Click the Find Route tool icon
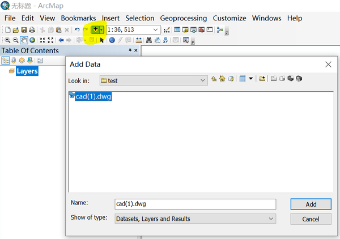The height and width of the screenshot is (239, 340). [157, 40]
